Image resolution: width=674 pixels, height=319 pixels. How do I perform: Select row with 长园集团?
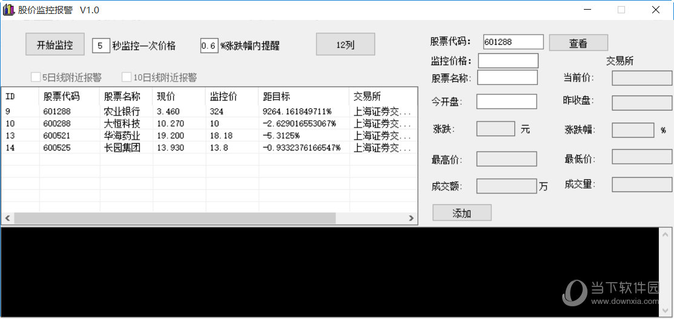click(209, 147)
